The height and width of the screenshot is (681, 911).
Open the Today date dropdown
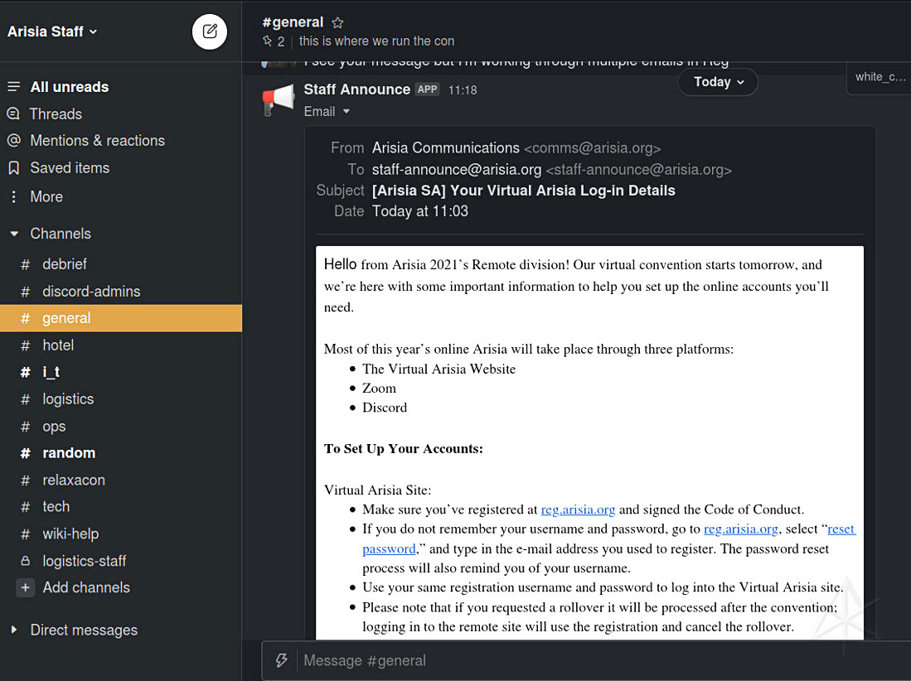click(718, 82)
